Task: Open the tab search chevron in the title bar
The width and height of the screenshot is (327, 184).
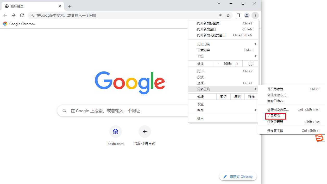Action: point(219,3)
